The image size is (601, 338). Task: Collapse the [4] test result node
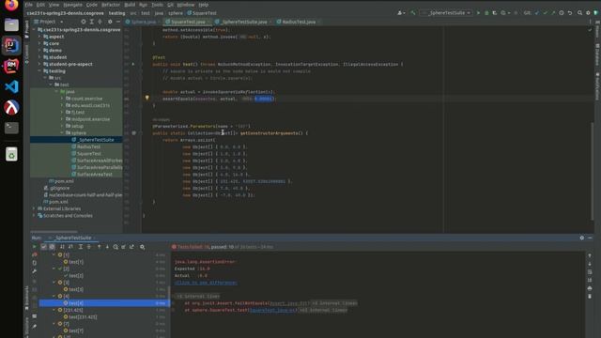click(54, 296)
